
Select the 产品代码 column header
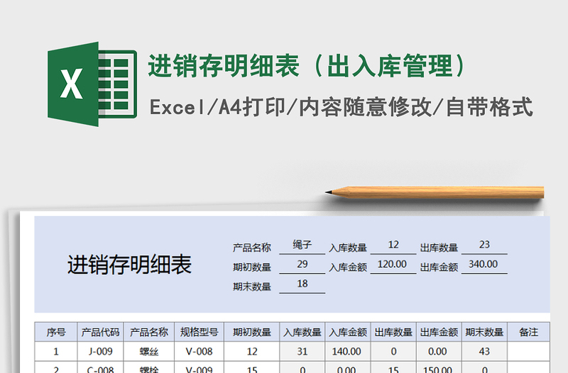pos(100,332)
